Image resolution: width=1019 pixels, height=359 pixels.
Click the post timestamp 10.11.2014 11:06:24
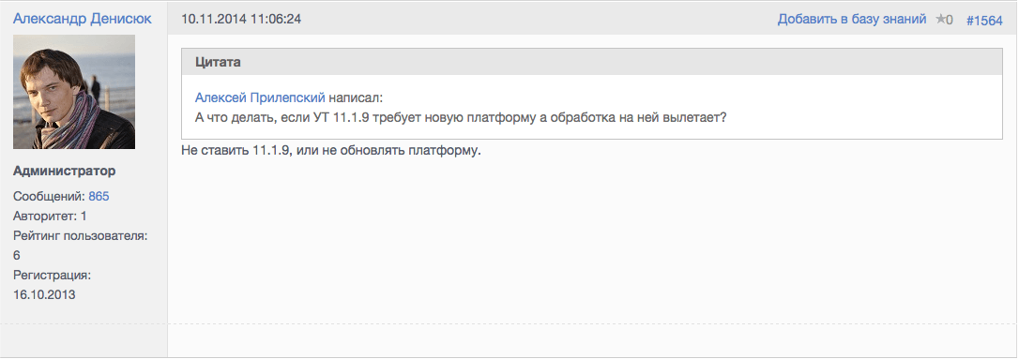(x=241, y=20)
